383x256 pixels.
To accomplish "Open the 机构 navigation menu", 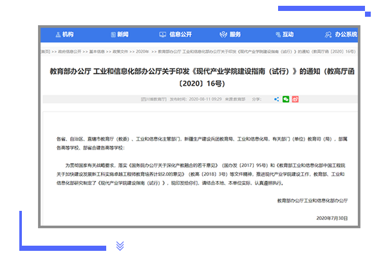I will coord(65,35).
